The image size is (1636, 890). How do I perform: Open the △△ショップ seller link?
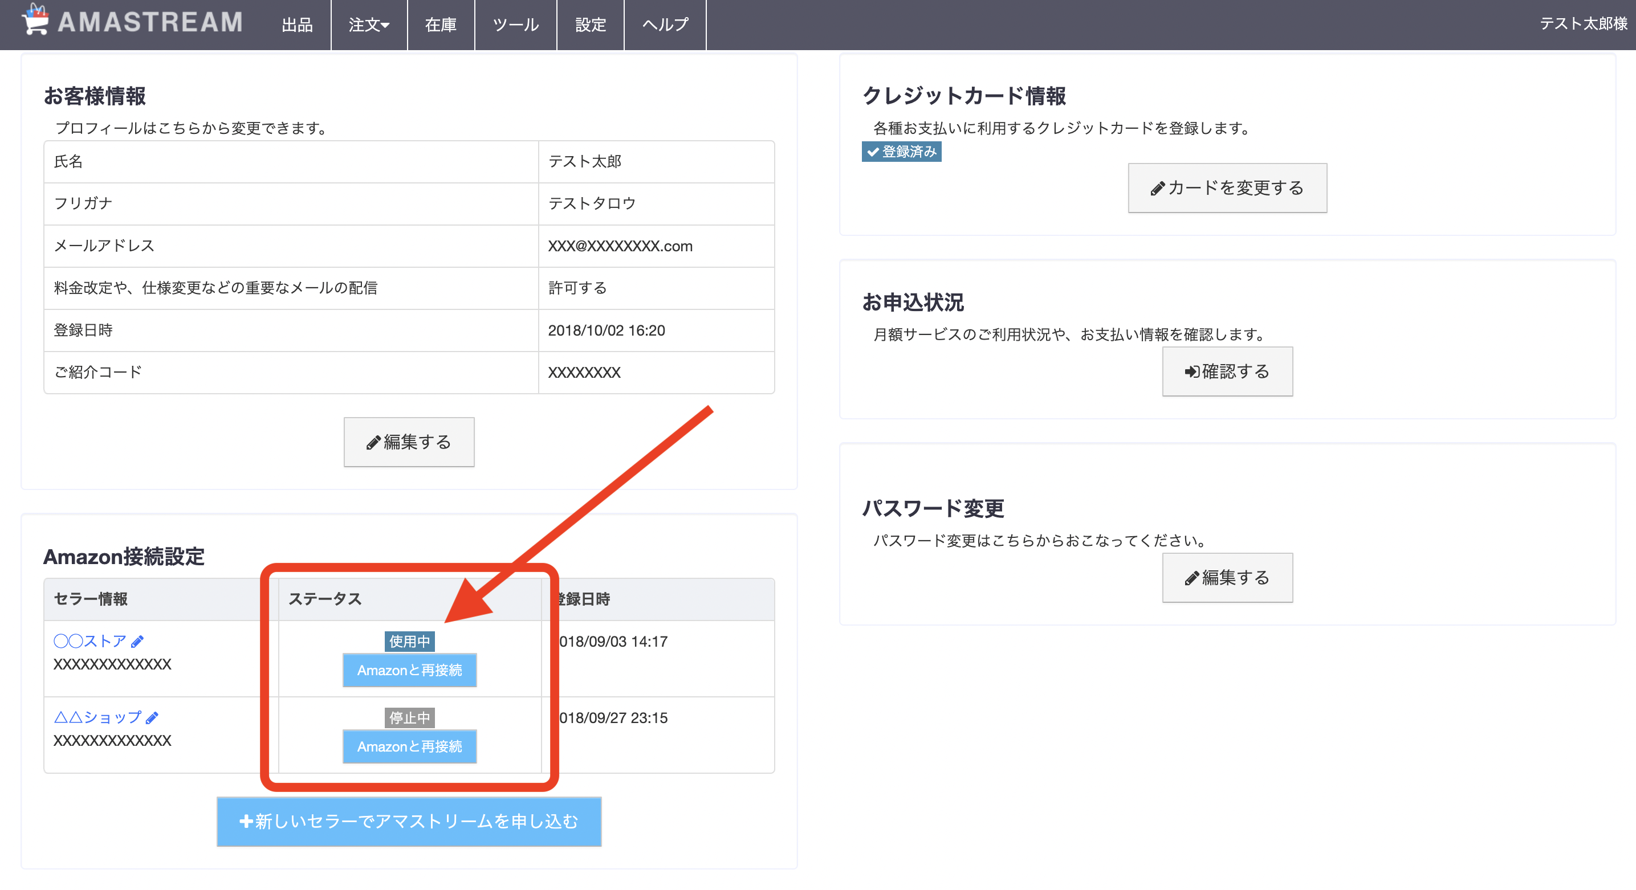click(98, 717)
